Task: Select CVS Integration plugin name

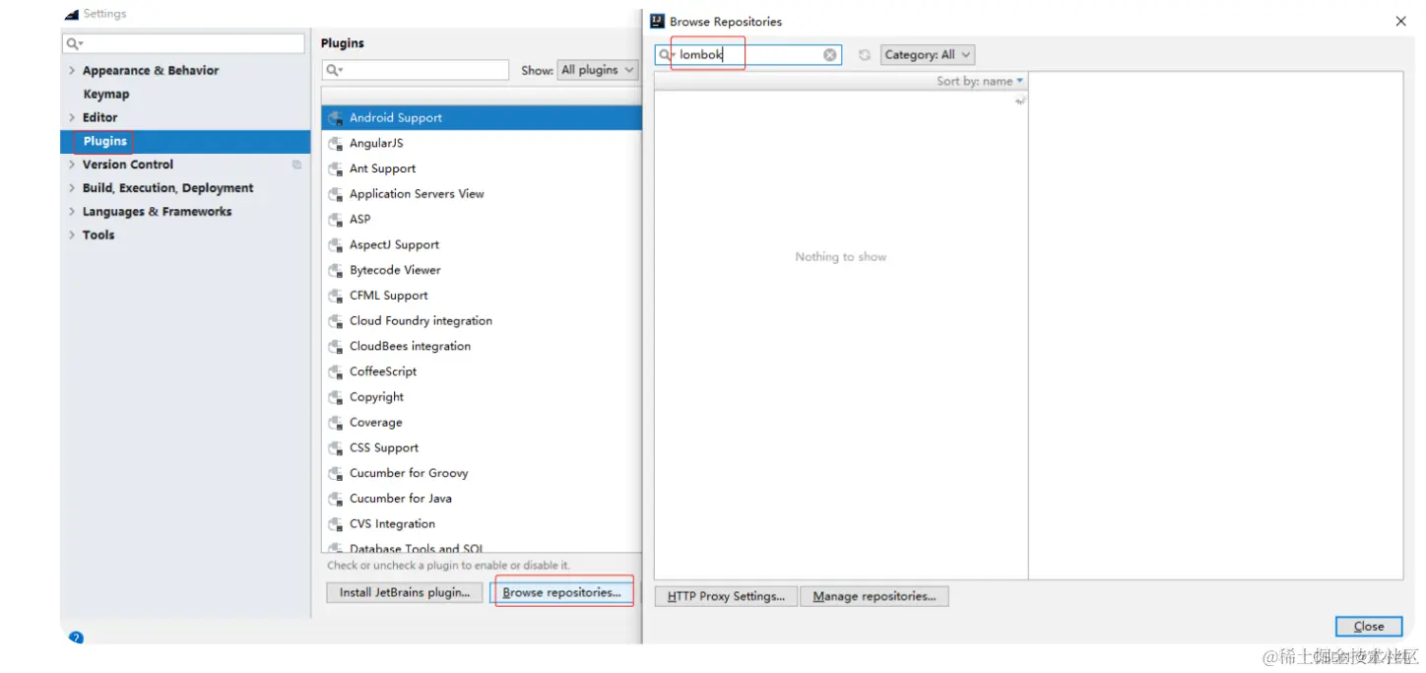Action: click(392, 524)
